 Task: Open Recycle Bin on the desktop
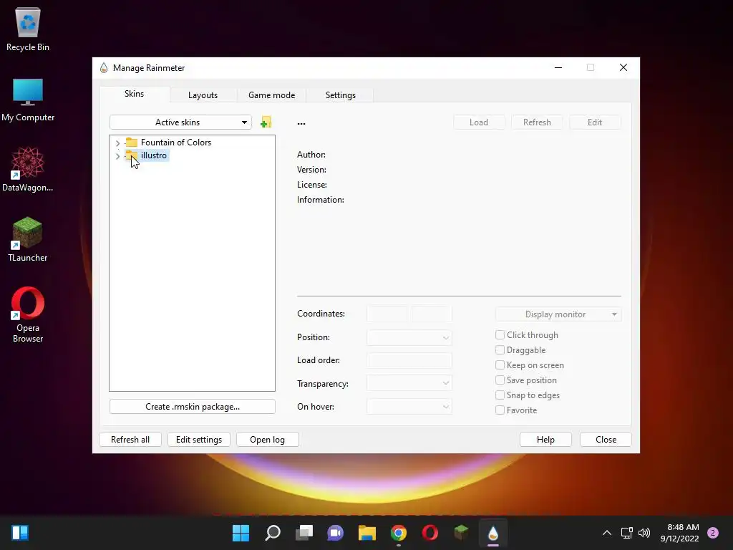tap(28, 29)
